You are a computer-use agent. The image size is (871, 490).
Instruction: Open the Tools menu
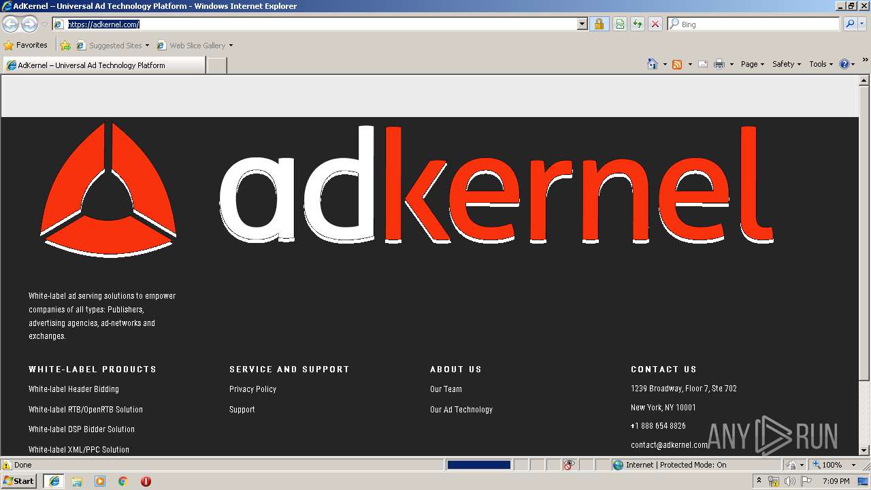point(821,64)
